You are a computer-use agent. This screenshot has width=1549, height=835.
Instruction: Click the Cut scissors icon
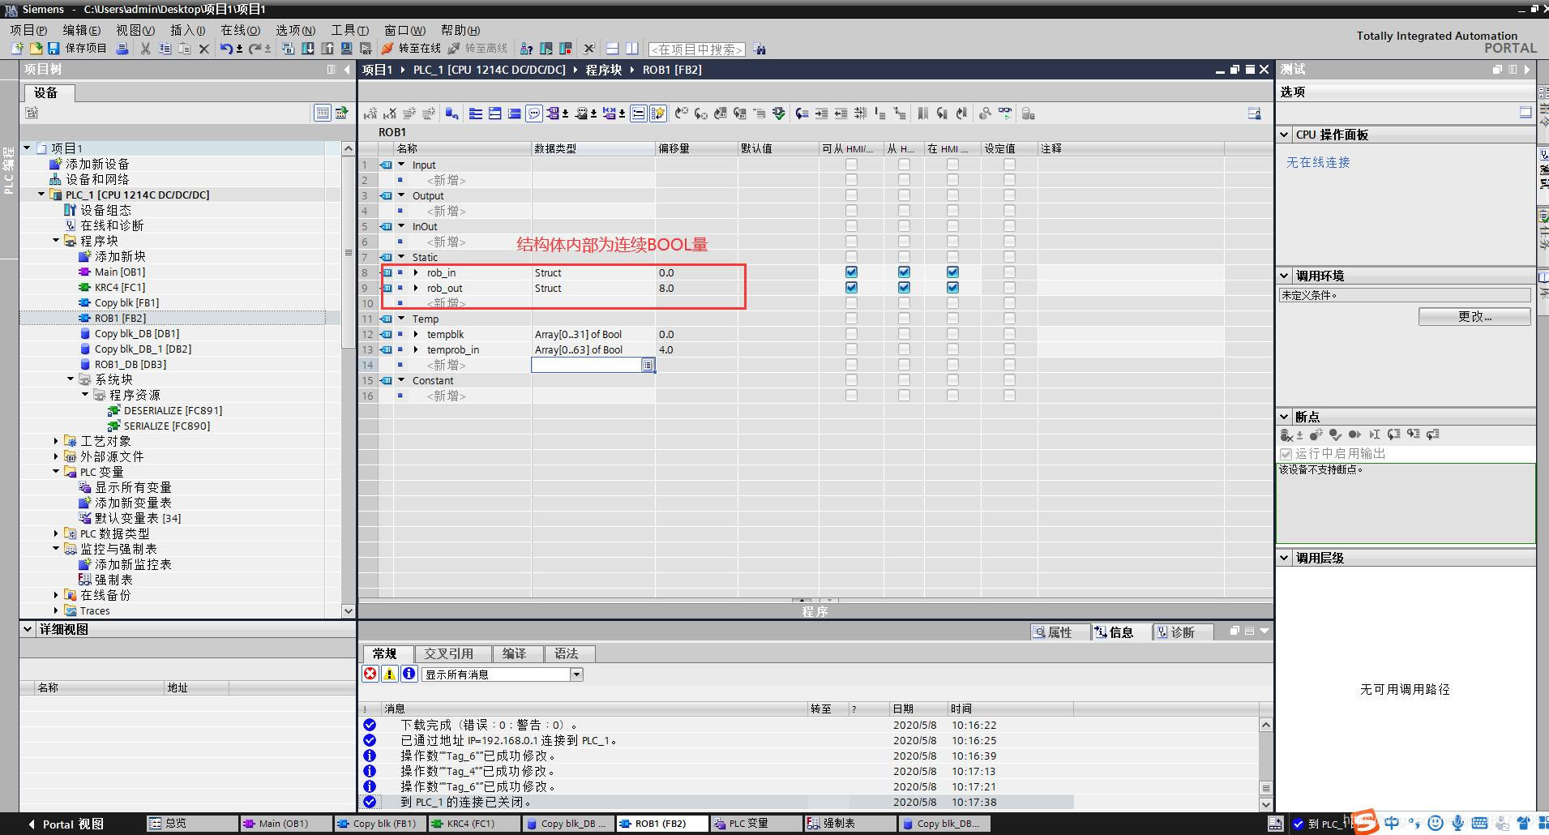point(146,49)
